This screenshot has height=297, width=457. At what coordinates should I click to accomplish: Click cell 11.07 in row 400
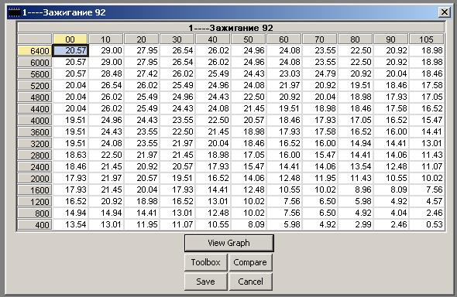click(177, 224)
